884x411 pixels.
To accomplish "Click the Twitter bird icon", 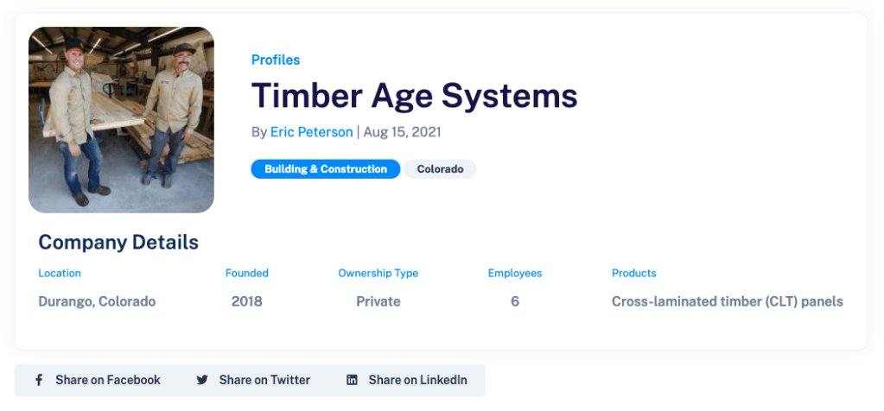I will point(202,380).
